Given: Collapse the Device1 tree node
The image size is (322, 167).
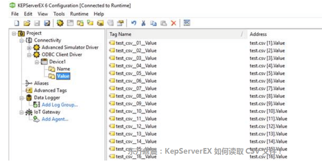Looking at the screenshot, I should 36,62.
